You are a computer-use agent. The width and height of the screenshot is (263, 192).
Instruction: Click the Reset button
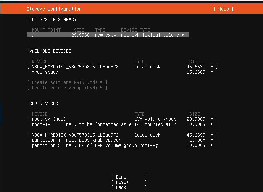129,182
